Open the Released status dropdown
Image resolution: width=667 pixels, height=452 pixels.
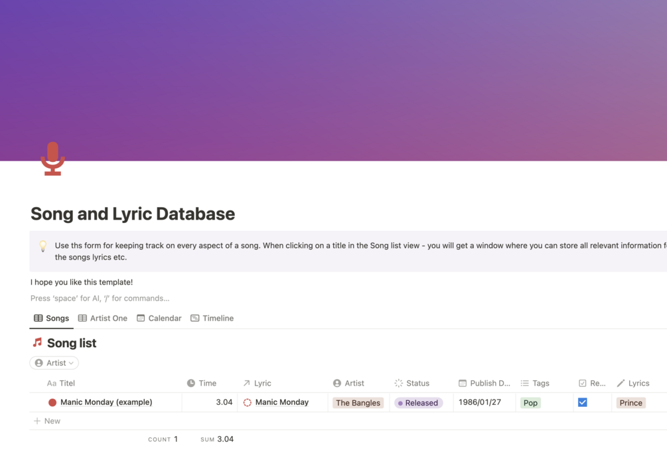coord(418,403)
